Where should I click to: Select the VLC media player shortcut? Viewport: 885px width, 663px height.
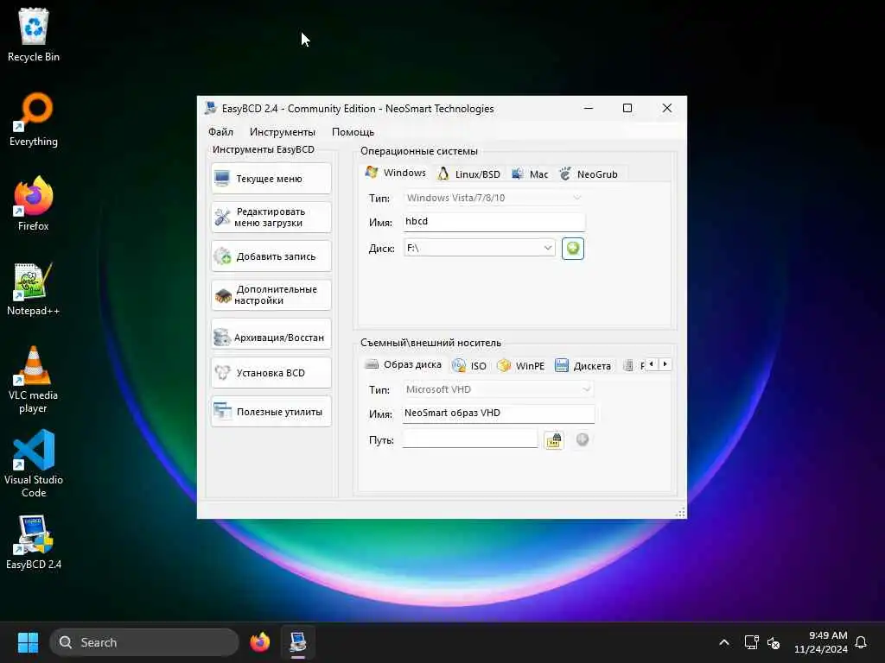(34, 379)
